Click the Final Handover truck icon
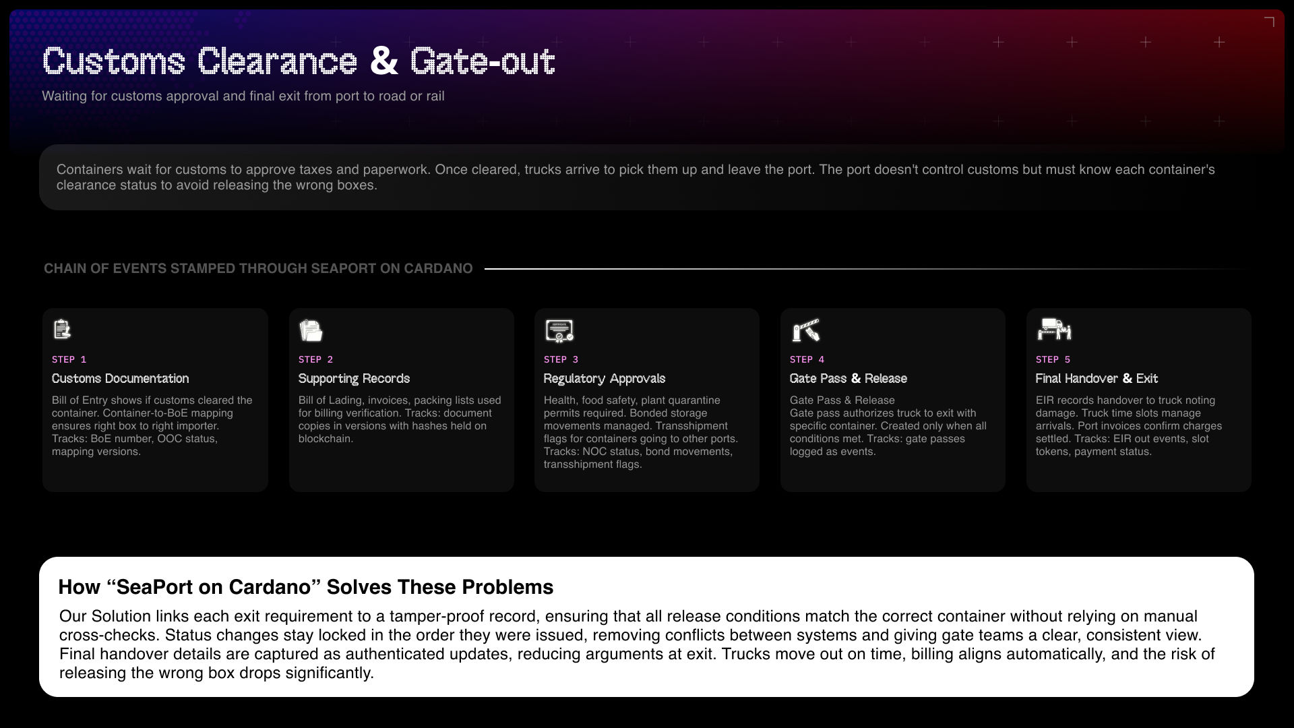Image resolution: width=1294 pixels, height=728 pixels. (x=1053, y=330)
